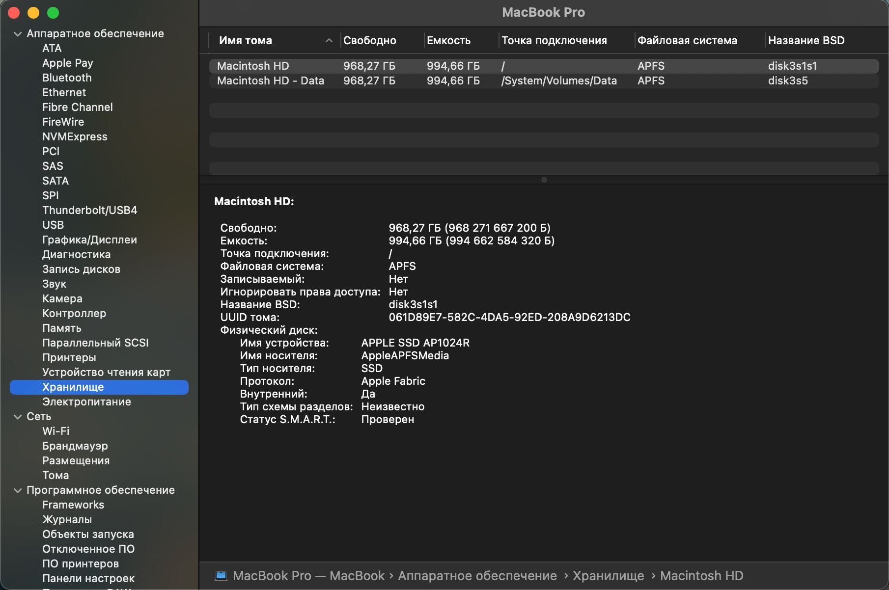Image resolution: width=889 pixels, height=590 pixels.
Task: Open Устройство чтения карт item
Action: [106, 372]
